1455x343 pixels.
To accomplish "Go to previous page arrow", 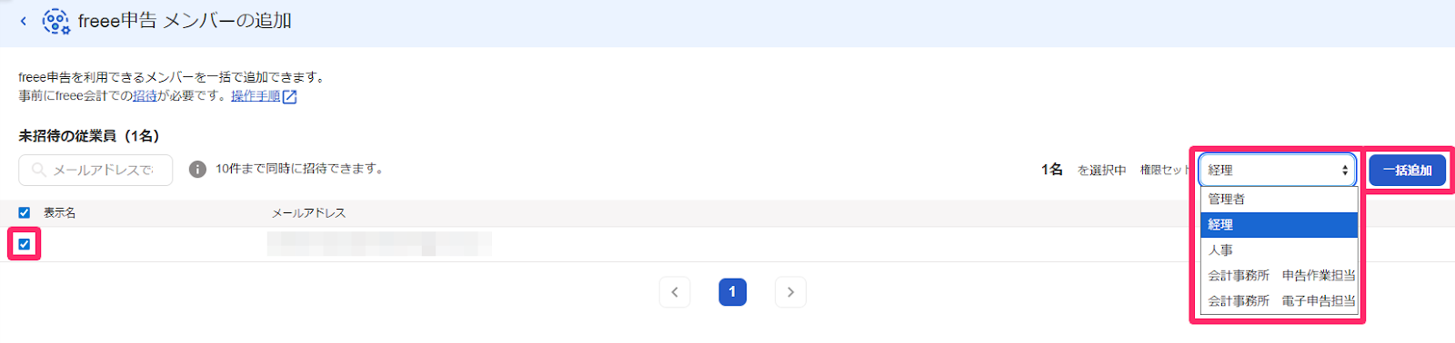I will [675, 292].
